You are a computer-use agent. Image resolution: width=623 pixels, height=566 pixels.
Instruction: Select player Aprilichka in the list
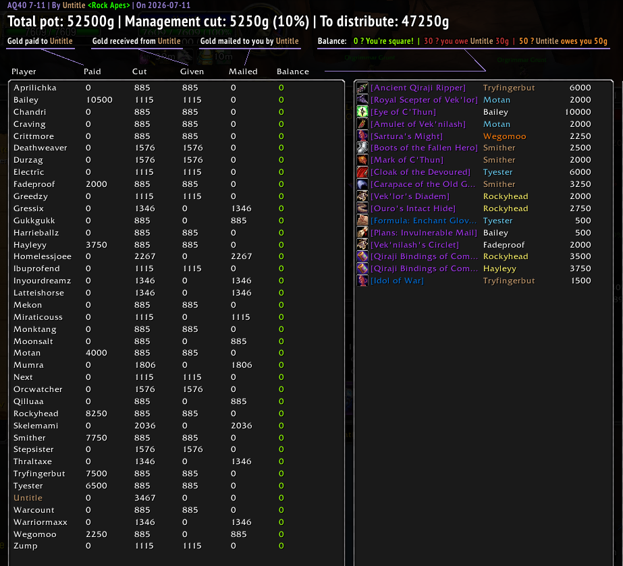click(x=35, y=88)
